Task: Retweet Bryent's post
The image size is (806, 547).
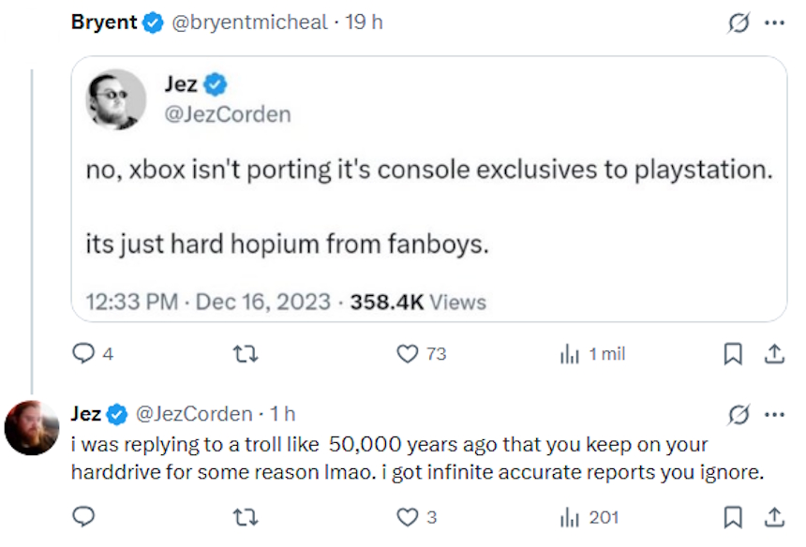Action: [x=245, y=354]
